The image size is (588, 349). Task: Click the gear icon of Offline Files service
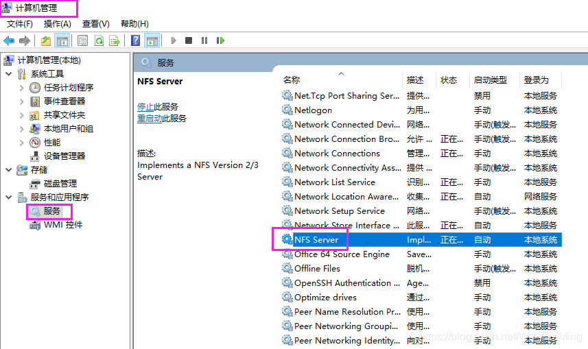[287, 268]
